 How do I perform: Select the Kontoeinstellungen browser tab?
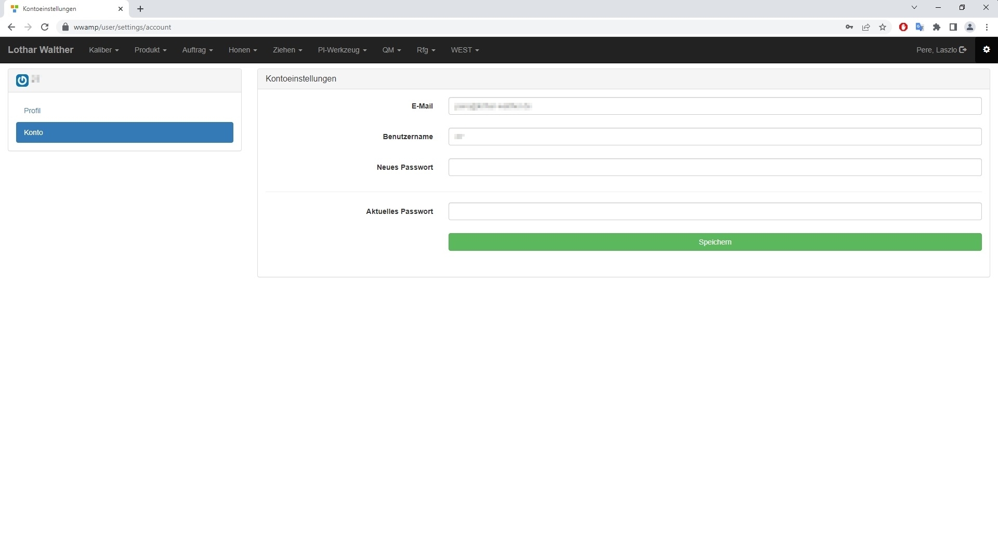click(x=68, y=9)
